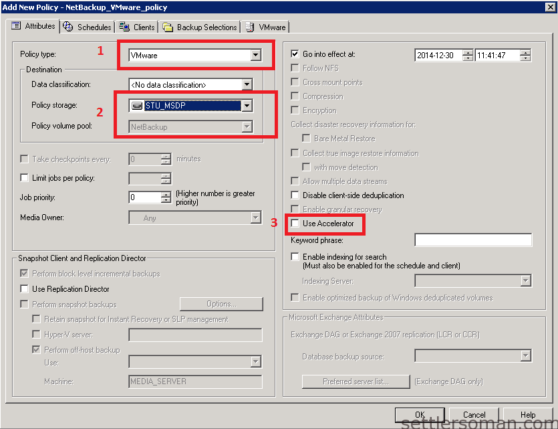Open the Policy storage dropdown
This screenshot has width=558, height=429.
coord(247,105)
